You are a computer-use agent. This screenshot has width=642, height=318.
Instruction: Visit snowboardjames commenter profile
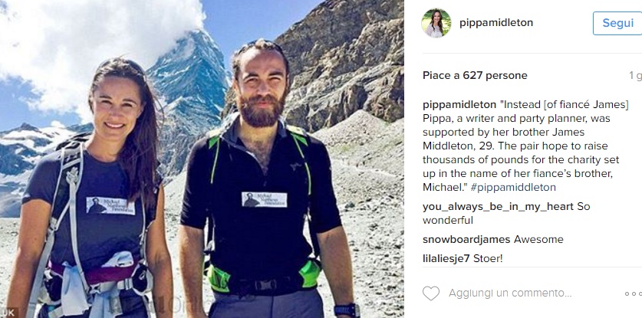466,239
